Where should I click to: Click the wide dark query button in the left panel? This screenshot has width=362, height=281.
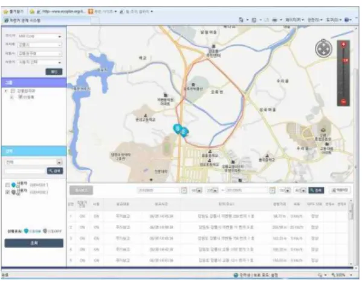[34, 243]
